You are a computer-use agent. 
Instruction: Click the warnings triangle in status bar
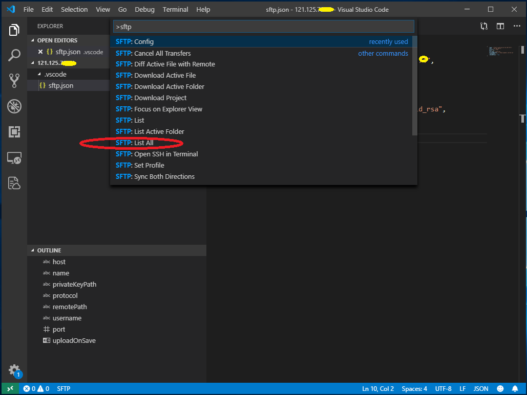(40, 389)
